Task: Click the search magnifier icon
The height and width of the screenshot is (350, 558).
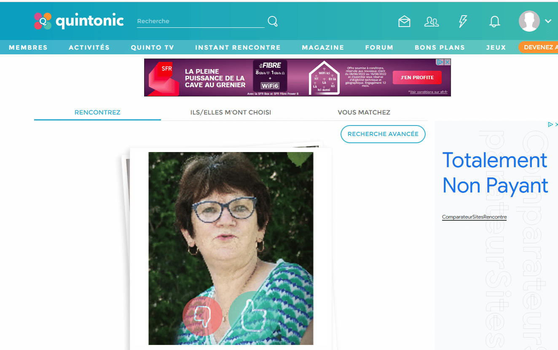Action: (x=273, y=21)
